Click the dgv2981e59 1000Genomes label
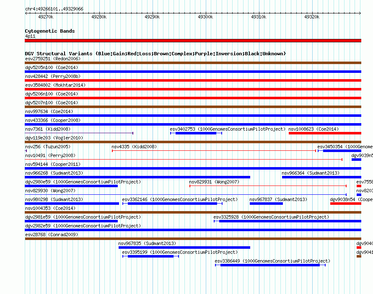 coord(83,217)
